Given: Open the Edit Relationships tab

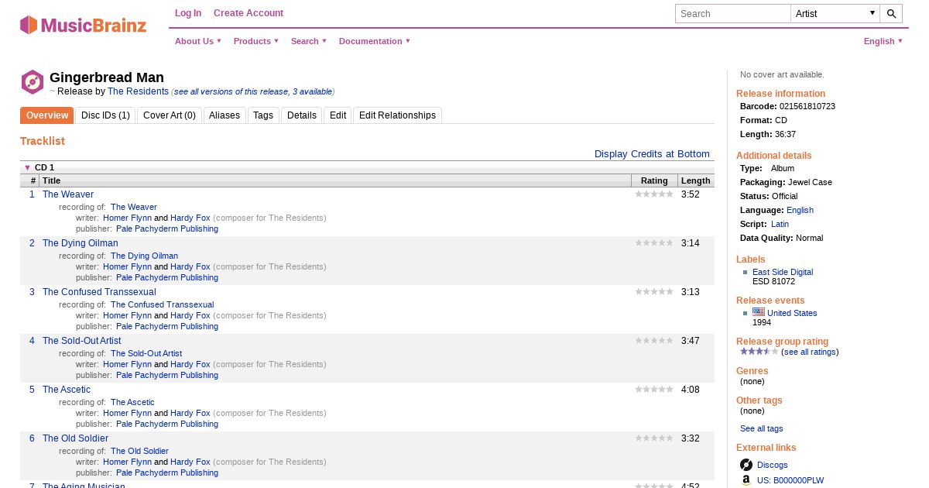Looking at the screenshot, I should click(x=397, y=115).
